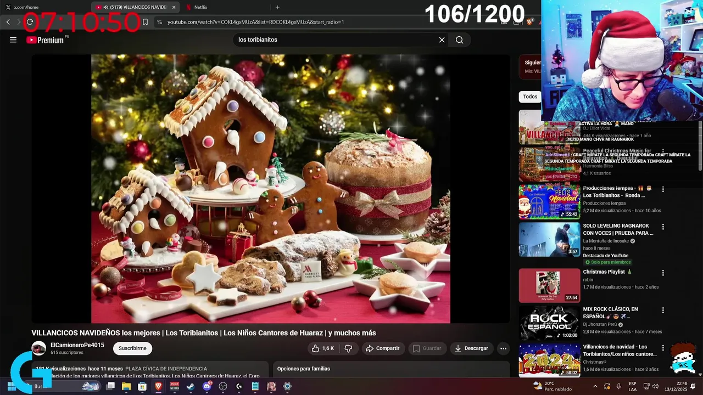Open Discord from the taskbar
The height and width of the screenshot is (395, 703).
click(207, 386)
